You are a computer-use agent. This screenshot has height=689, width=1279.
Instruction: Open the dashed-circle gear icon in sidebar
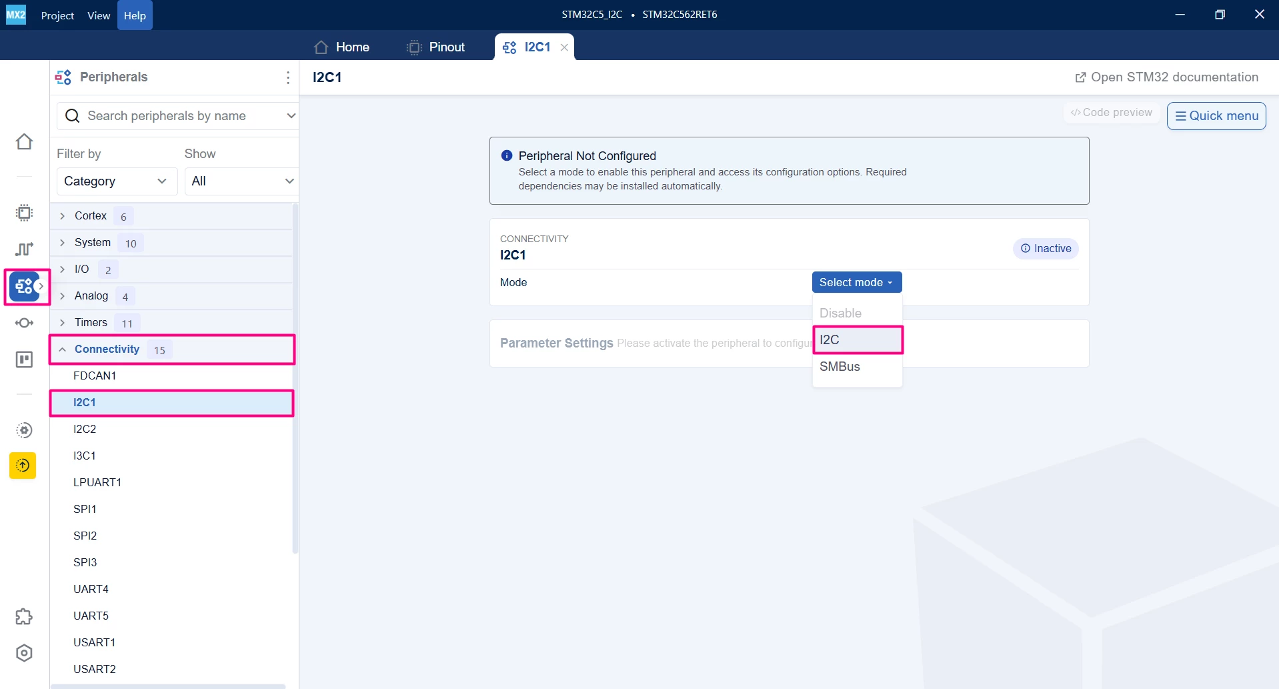point(24,430)
